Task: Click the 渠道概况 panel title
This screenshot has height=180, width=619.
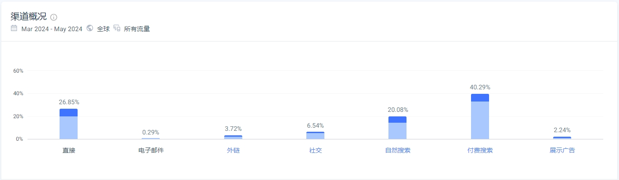Action: tap(28, 17)
